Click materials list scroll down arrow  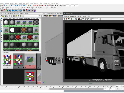point(40,50)
